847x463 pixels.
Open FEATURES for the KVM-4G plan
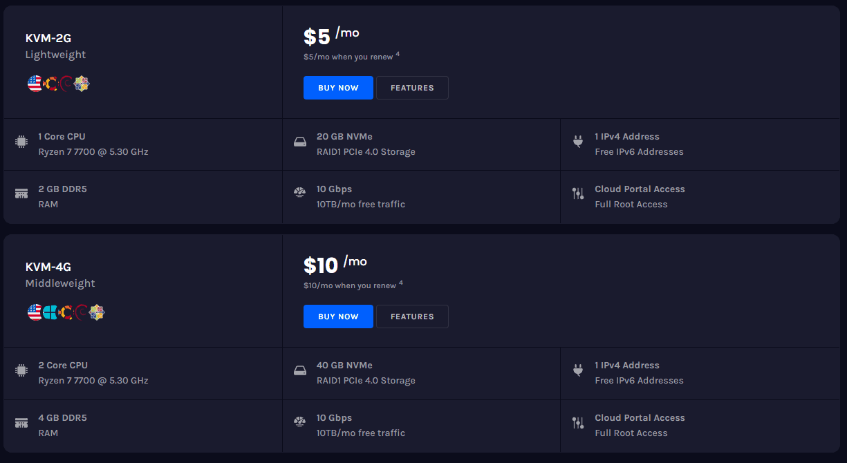pyautogui.click(x=412, y=316)
